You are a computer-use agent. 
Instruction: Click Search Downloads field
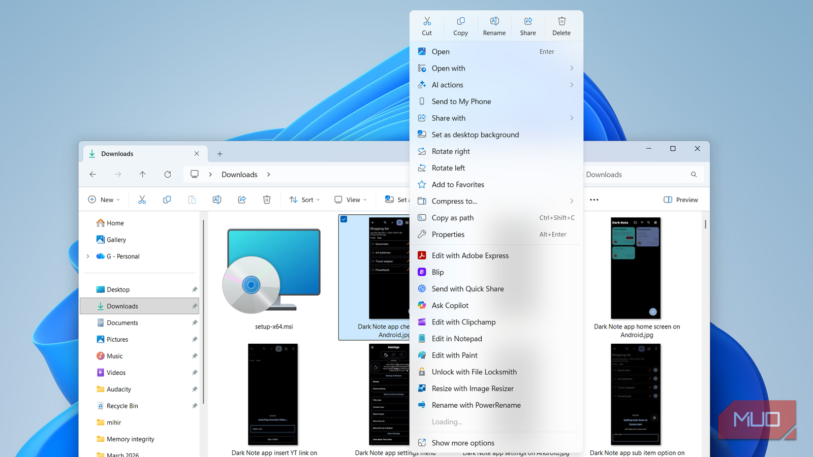tap(643, 175)
